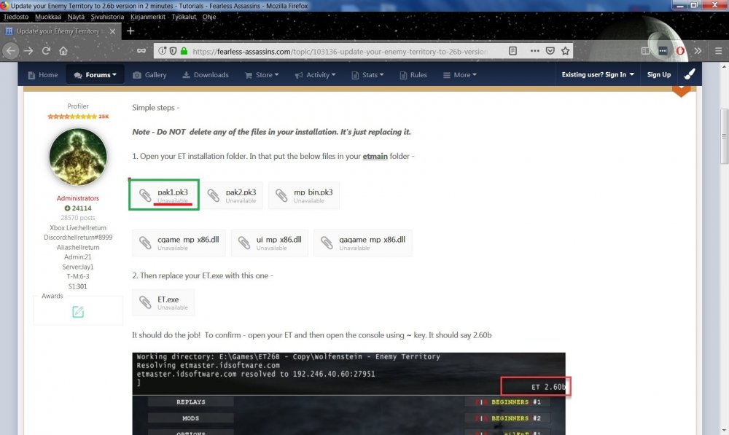The image size is (729, 435).
Task: Open the ET.exe attachment
Action: pyautogui.click(x=163, y=302)
